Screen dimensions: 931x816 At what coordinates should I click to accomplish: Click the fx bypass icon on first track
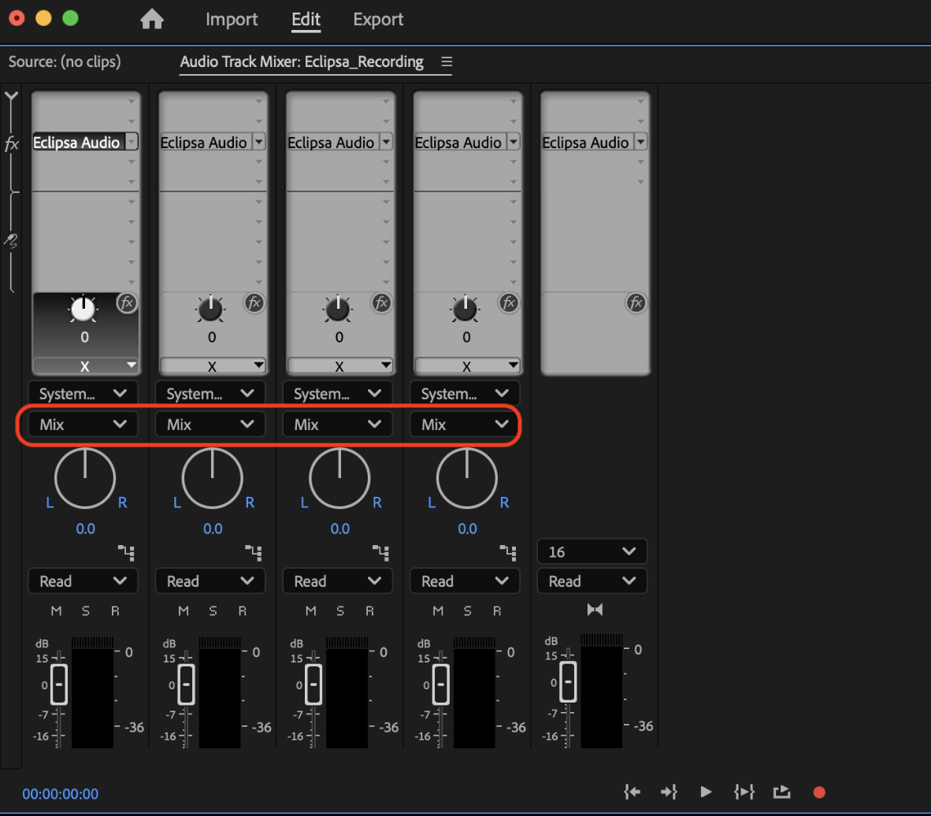126,302
